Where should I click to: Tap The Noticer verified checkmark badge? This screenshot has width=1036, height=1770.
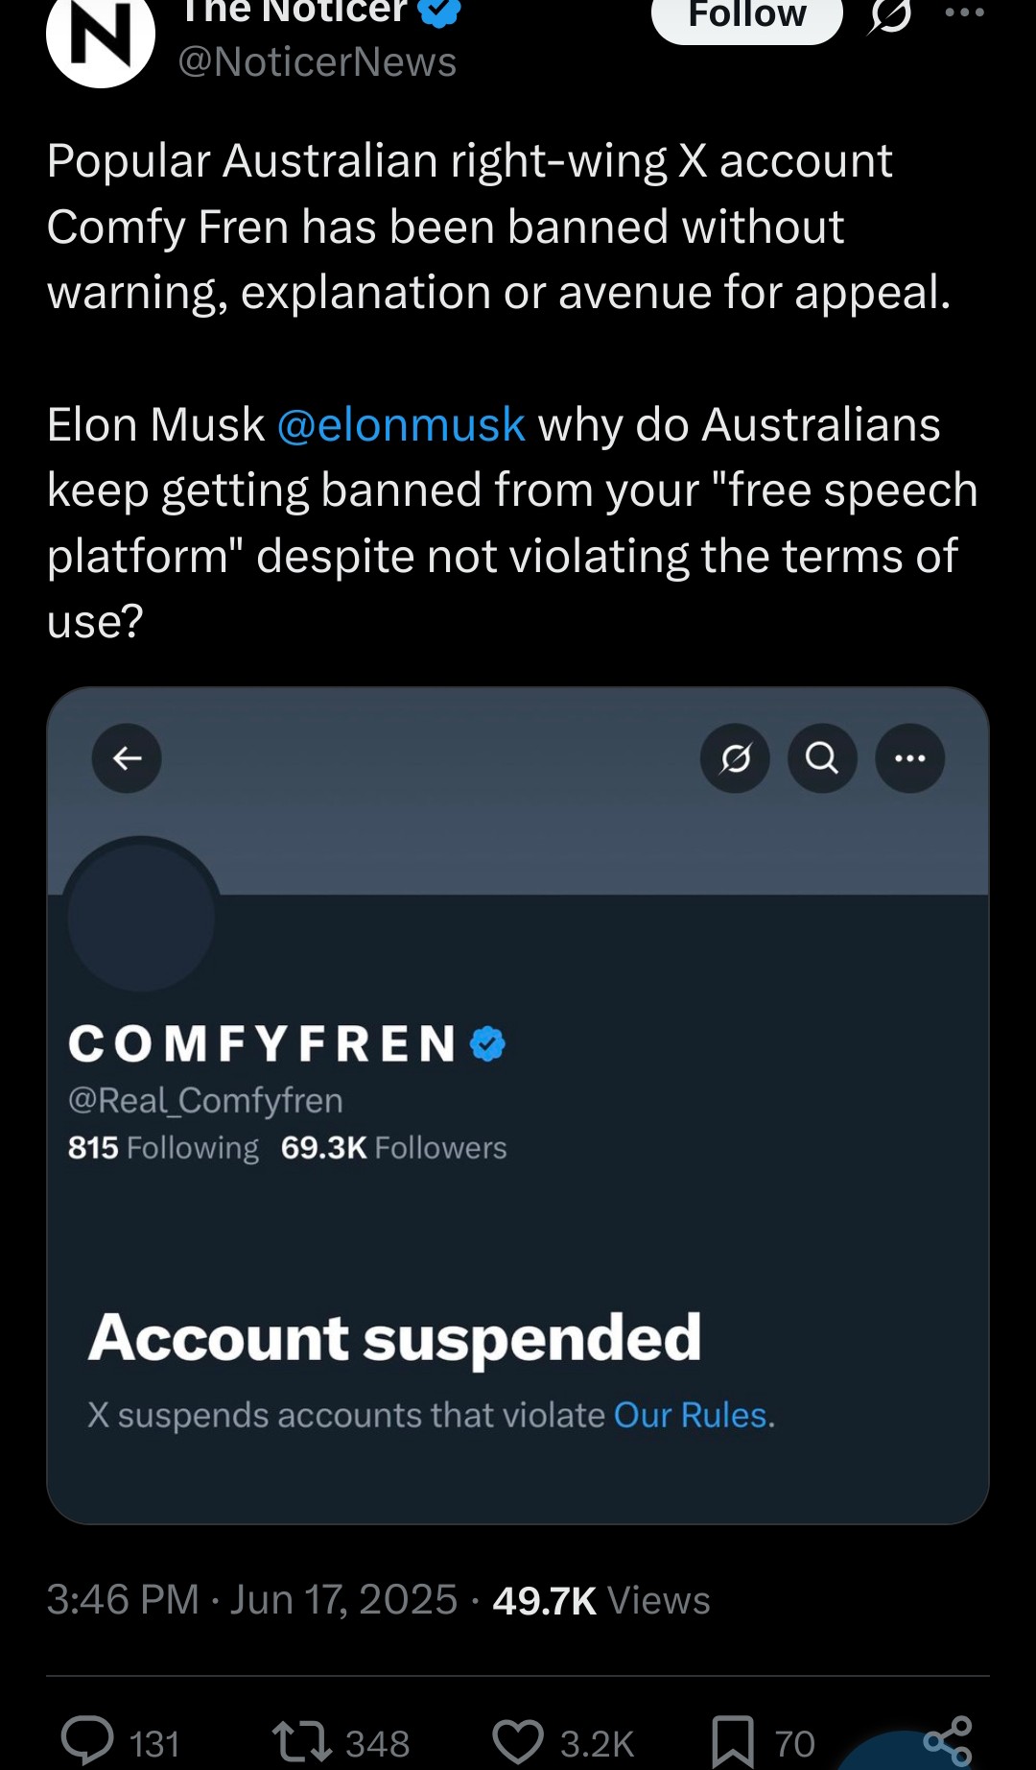coord(438,12)
